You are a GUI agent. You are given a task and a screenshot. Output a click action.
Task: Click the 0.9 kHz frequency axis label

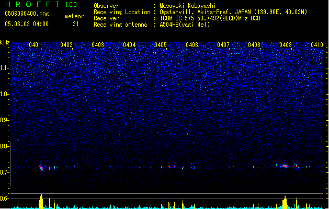[5, 120]
